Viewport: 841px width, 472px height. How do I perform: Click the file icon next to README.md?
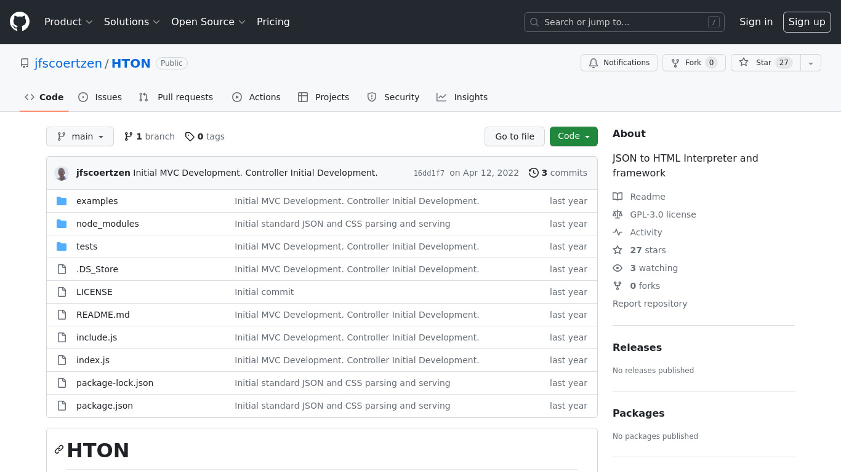coord(62,315)
